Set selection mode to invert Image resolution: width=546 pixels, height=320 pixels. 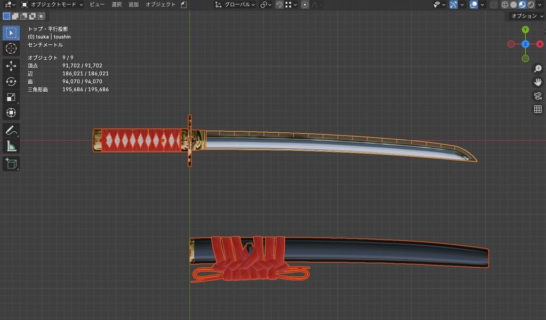click(33, 16)
